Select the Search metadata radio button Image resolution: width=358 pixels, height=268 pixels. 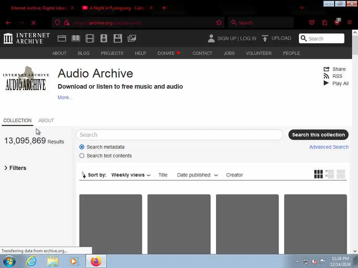pos(82,147)
